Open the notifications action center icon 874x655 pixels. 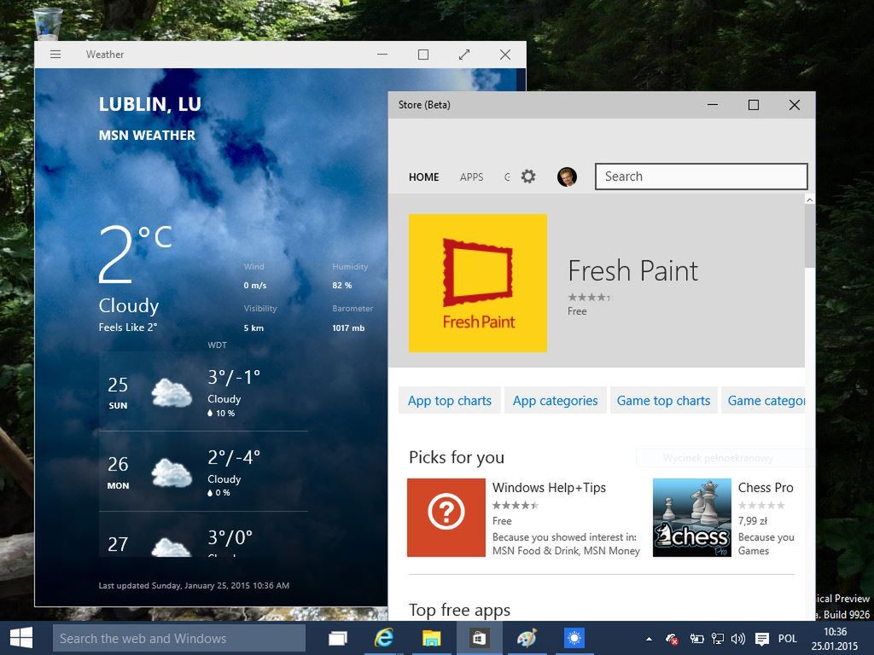762,639
